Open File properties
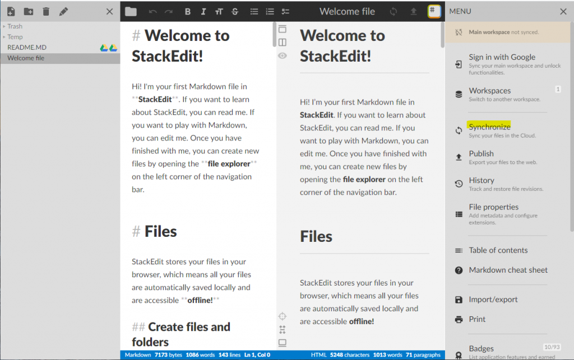 [508, 214]
